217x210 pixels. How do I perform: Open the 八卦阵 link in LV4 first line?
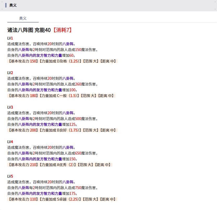68,147
